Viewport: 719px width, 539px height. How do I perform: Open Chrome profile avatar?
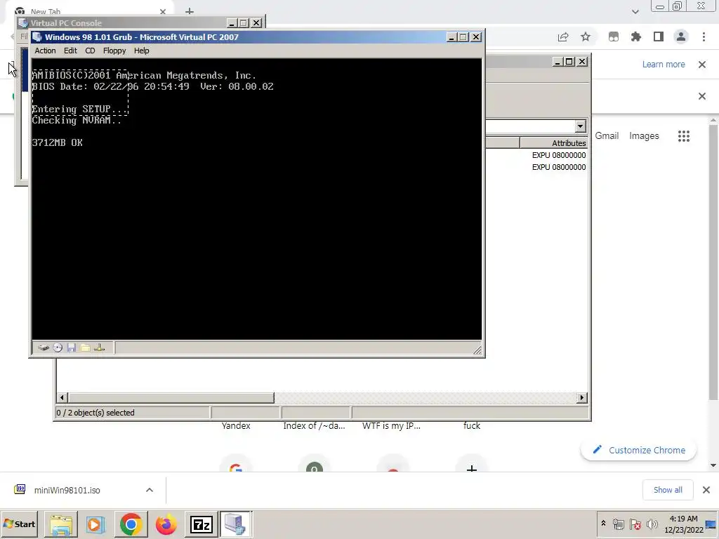tap(681, 37)
